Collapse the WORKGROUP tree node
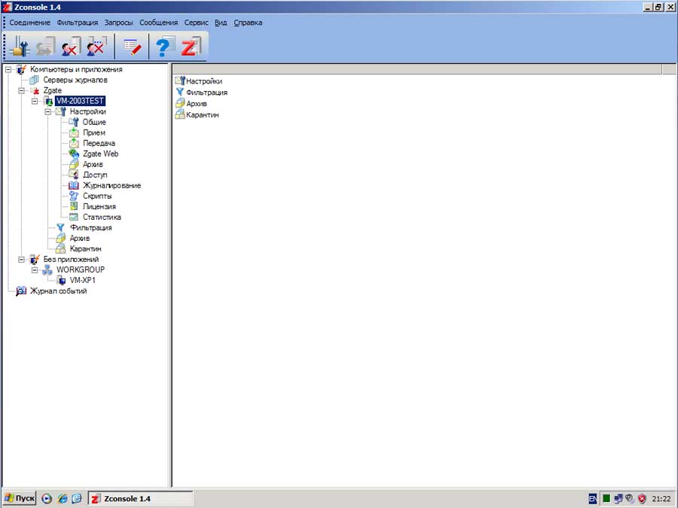Viewport: 678px width, 508px height. (x=35, y=270)
